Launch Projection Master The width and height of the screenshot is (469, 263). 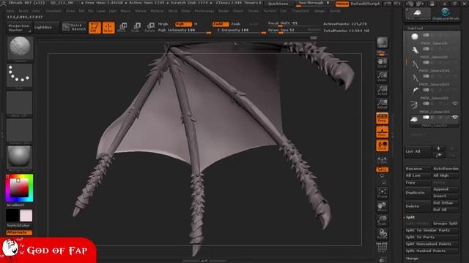click(19, 28)
